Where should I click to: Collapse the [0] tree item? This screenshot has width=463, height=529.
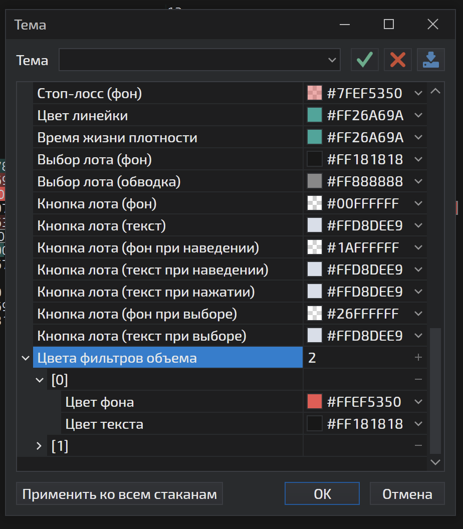tap(40, 380)
